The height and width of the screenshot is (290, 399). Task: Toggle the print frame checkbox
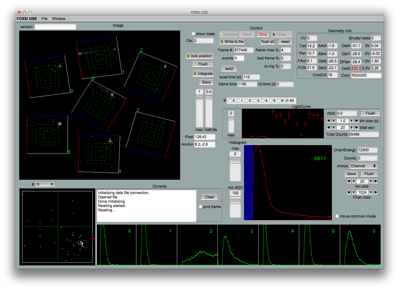pos(200,207)
